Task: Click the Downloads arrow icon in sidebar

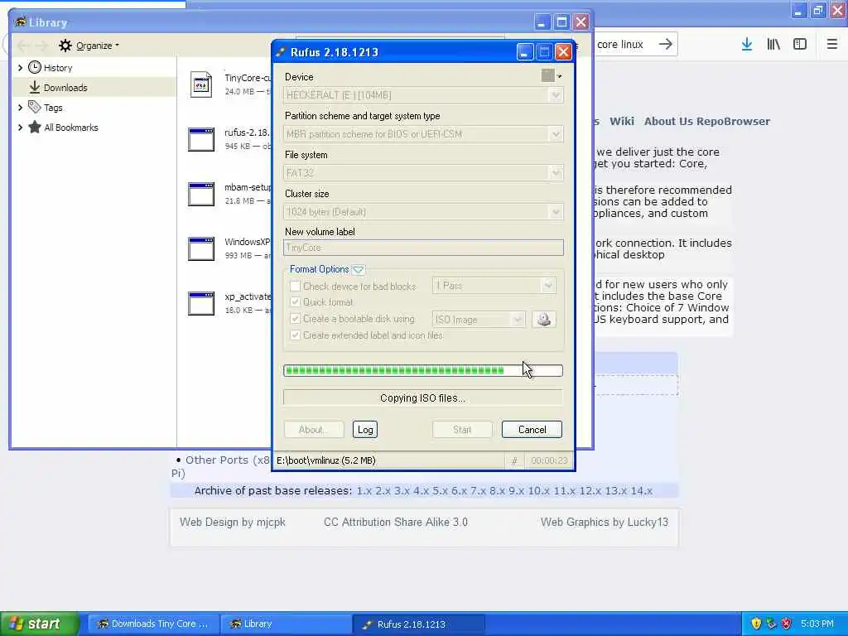Action: 35,87
